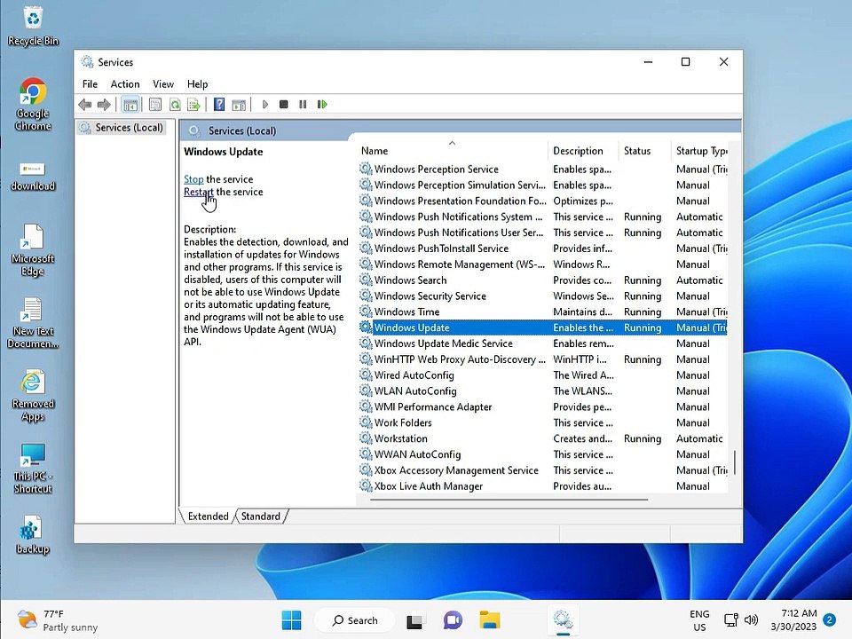The image size is (852, 639).
Task: Open the Google Chrome desktop shortcut
Action: (x=33, y=105)
